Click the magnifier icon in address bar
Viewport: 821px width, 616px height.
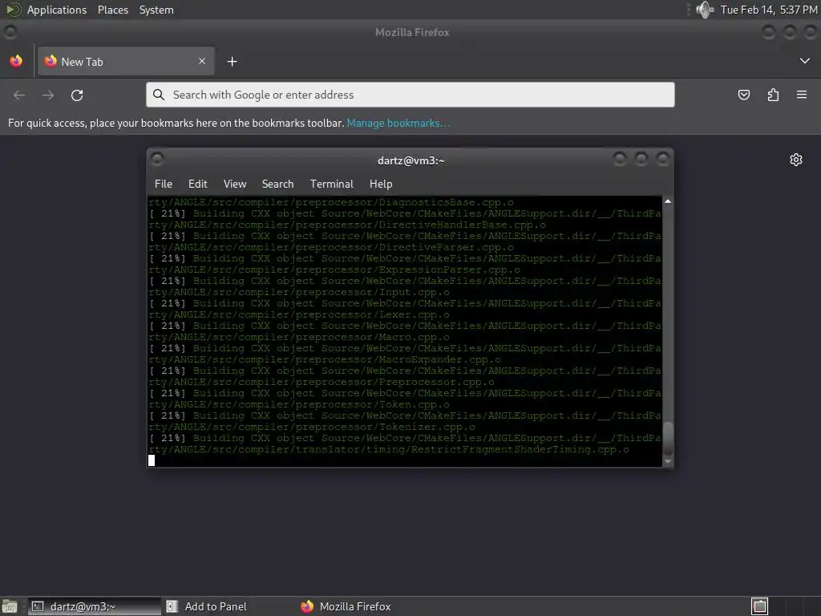tap(158, 95)
